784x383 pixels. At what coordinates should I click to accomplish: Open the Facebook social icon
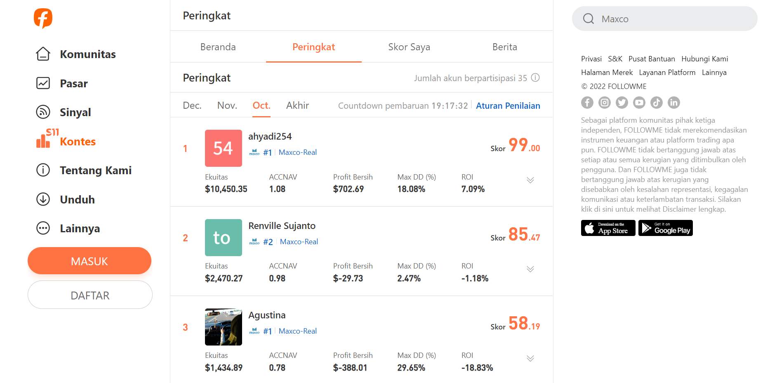587,103
